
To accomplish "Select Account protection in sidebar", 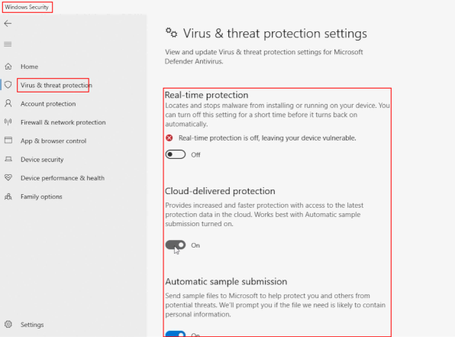I will coord(48,104).
